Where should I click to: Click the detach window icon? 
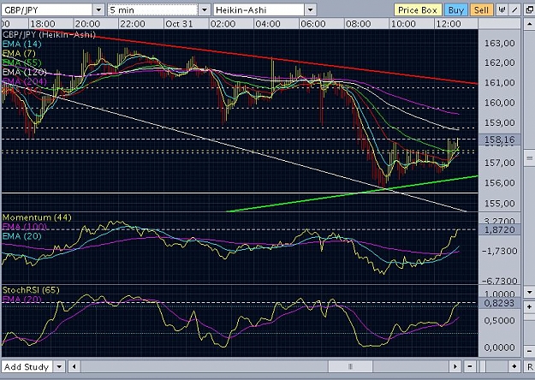coord(529,10)
